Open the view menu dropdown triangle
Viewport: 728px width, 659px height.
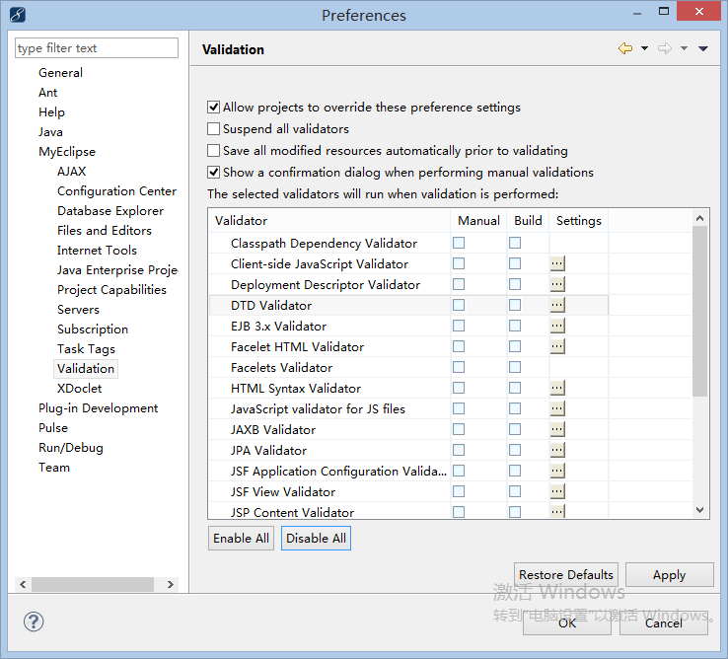pos(703,48)
